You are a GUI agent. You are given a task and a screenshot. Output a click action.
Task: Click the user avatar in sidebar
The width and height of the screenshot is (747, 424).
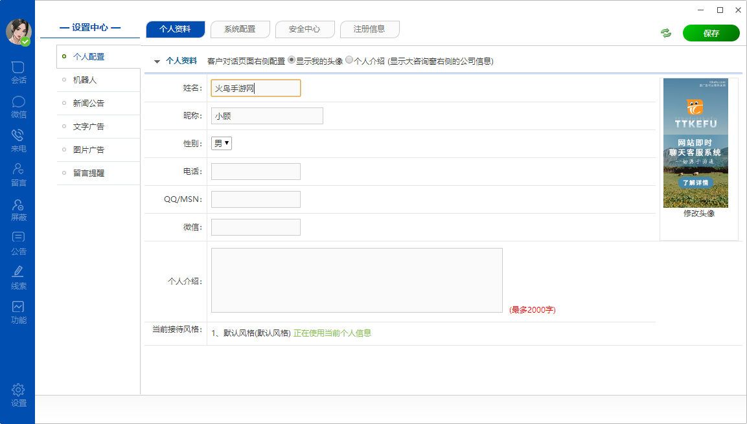coord(18,32)
